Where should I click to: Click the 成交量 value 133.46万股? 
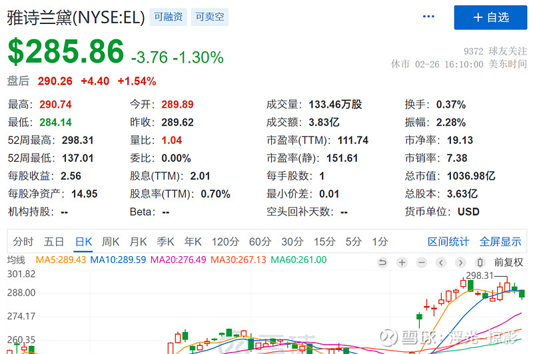click(335, 104)
